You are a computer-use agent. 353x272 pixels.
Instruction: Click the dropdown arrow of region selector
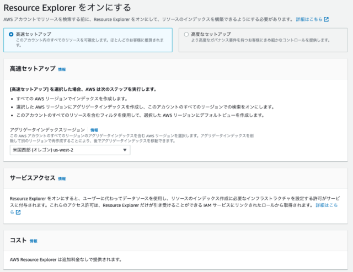(125, 150)
